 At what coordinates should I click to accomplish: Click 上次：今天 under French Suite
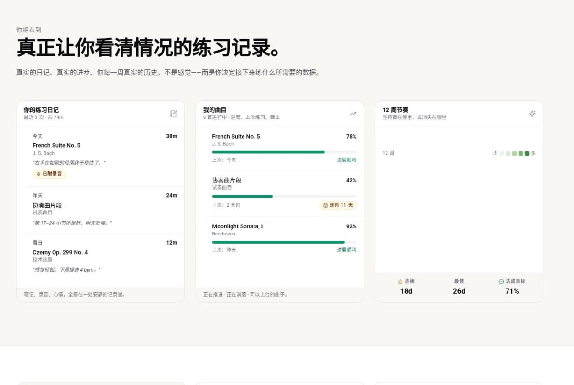click(x=224, y=160)
